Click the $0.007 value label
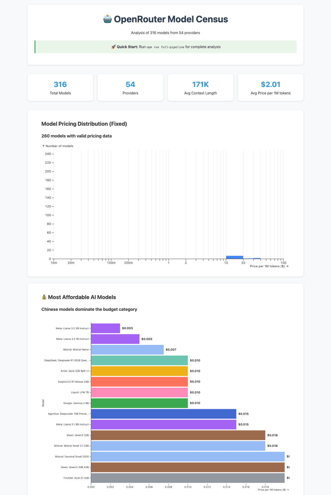The width and height of the screenshot is (331, 495). 171,350
